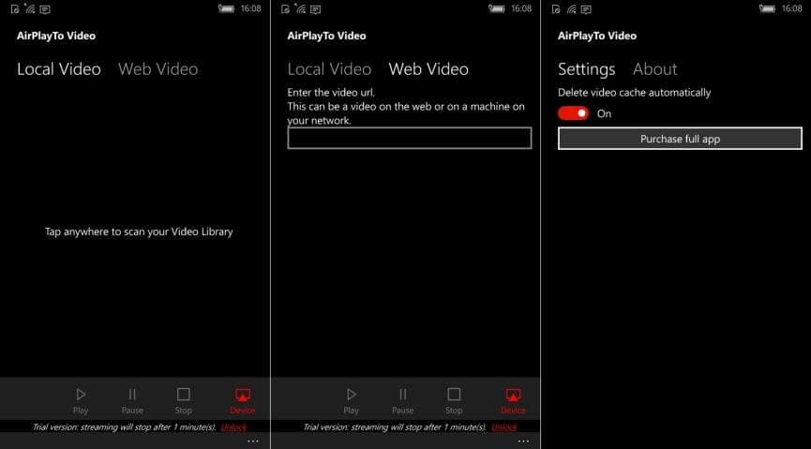The height and width of the screenshot is (449, 811).
Task: Open About tab in right screen
Action: click(655, 69)
